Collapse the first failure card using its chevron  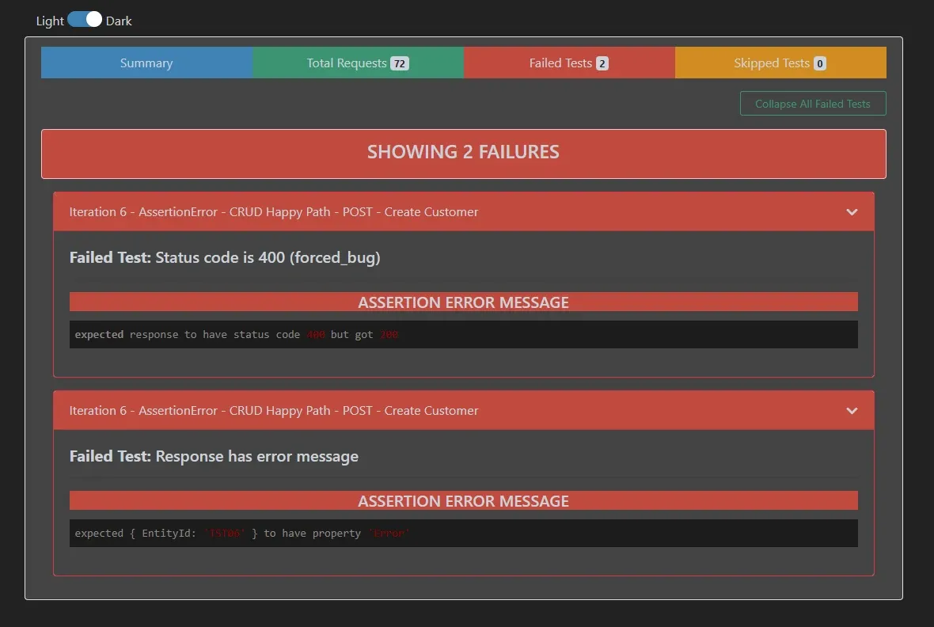coord(852,211)
